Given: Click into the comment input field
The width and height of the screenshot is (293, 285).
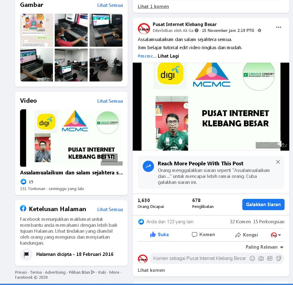Looking at the screenshot, I should (x=200, y=258).
